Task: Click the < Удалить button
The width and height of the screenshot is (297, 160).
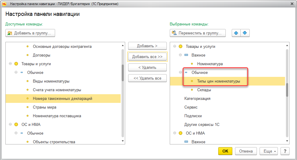Action: 147,68
